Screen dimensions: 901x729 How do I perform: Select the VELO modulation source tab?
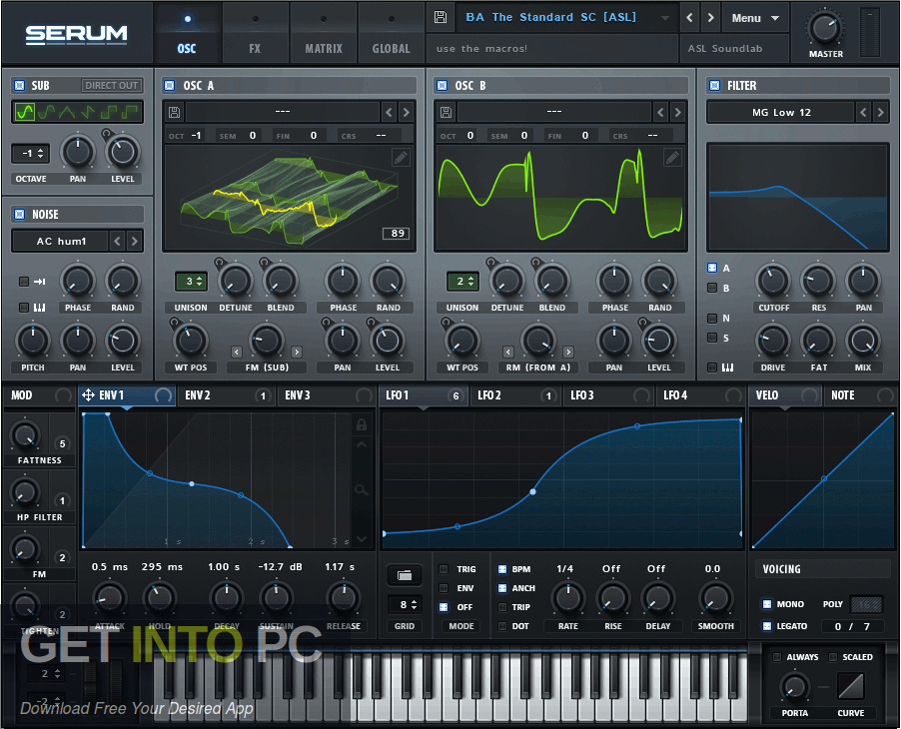[785, 395]
